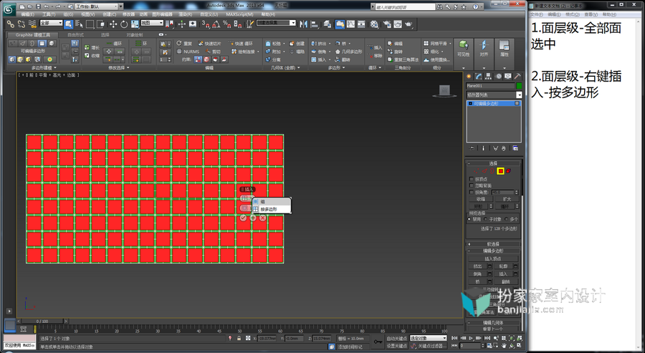This screenshot has width=645, height=353.
Task: Click the 扩大 grow selection button
Action: click(507, 199)
